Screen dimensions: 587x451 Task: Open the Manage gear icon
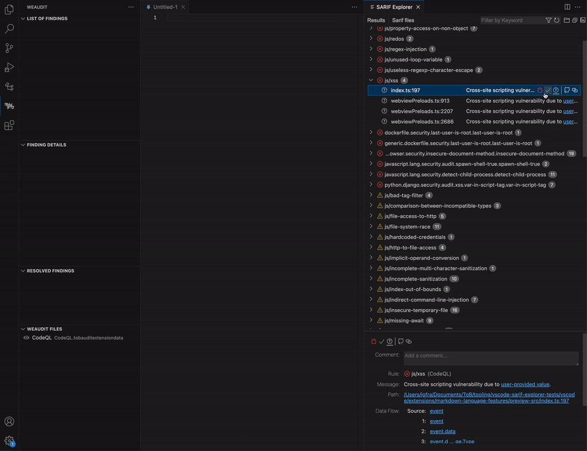click(9, 441)
